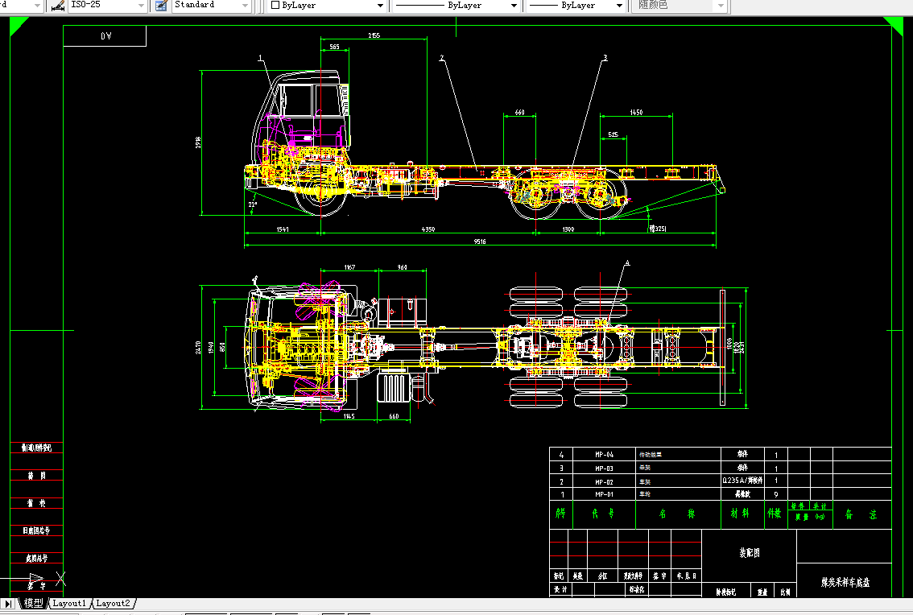Image resolution: width=913 pixels, height=615 pixels.
Task: Click the tab scroll-to-end arrow button
Action: click(x=8, y=604)
